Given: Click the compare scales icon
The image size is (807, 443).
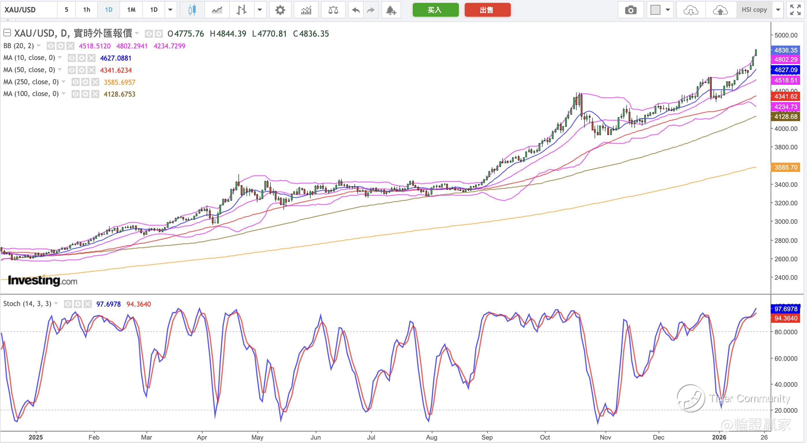Looking at the screenshot, I should tap(333, 10).
